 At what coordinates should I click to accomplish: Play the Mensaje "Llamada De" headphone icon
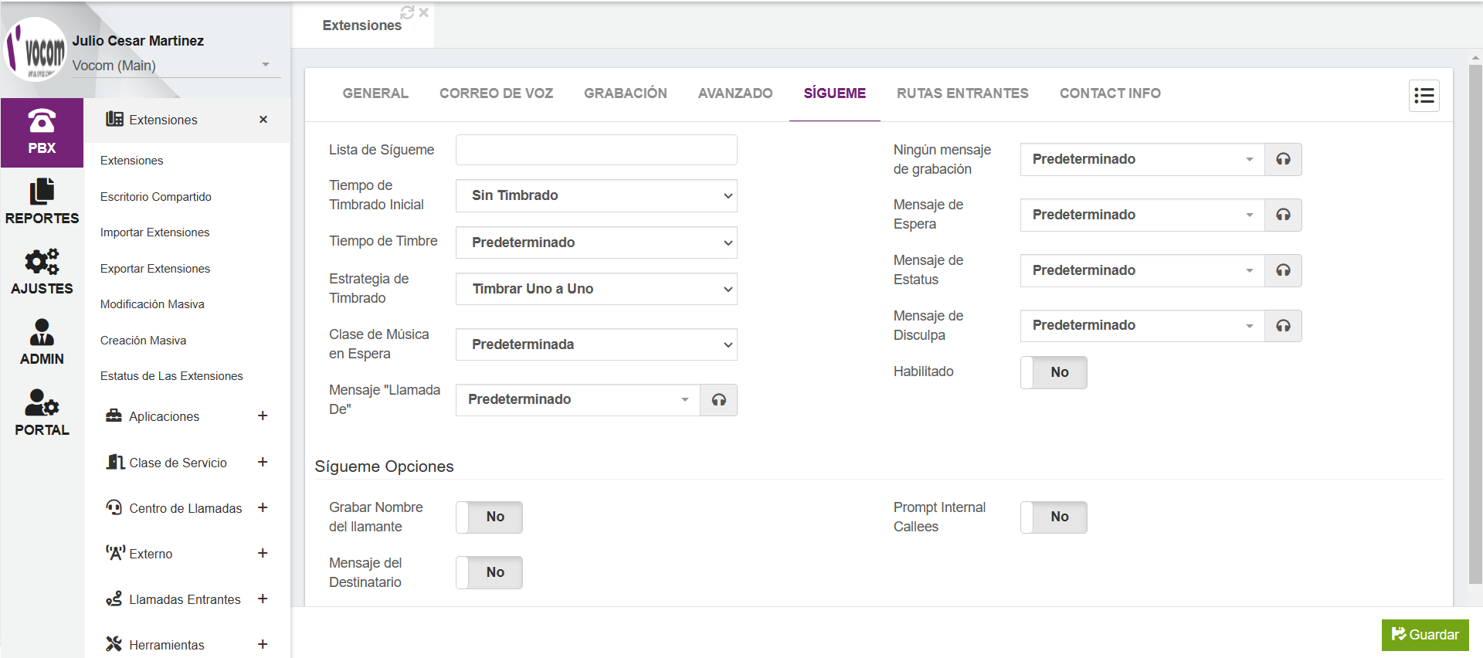pyautogui.click(x=718, y=400)
